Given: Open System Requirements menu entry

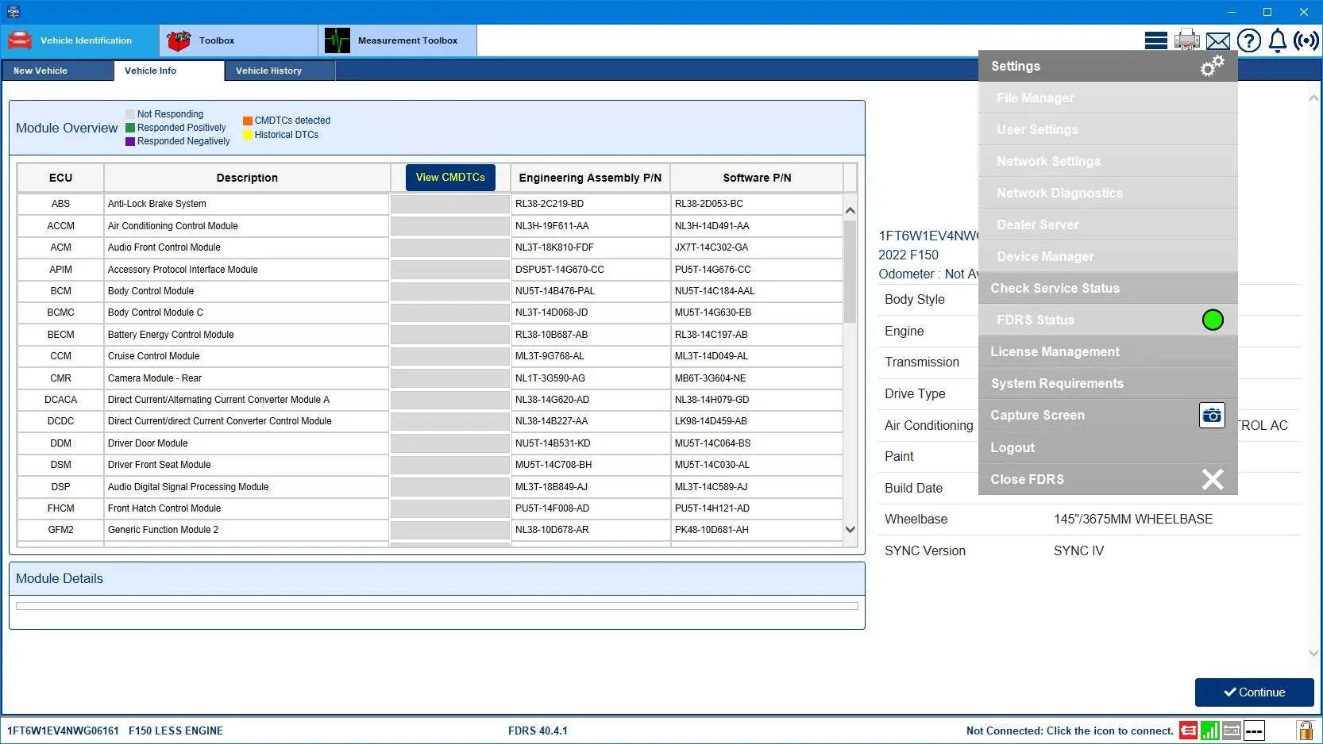Looking at the screenshot, I should [1108, 383].
